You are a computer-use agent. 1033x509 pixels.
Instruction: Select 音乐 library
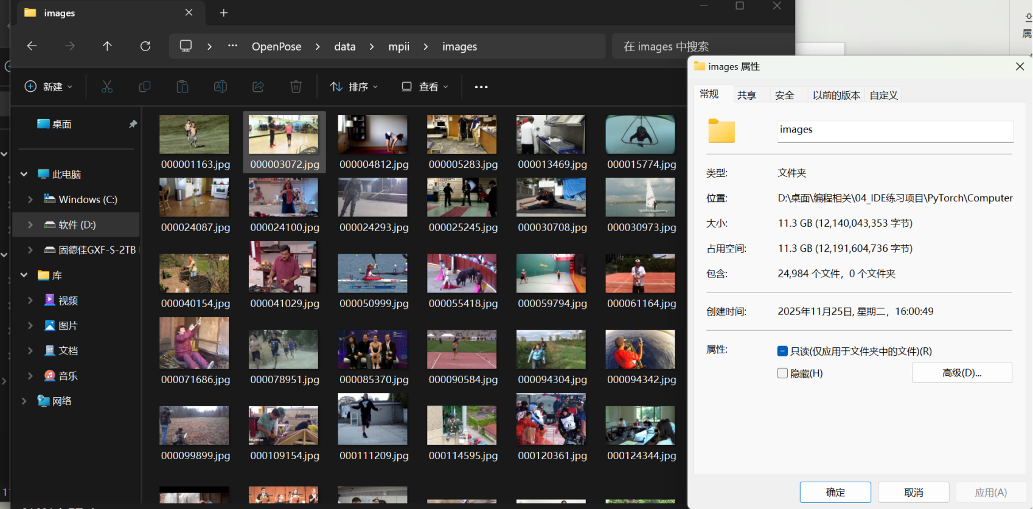(x=68, y=376)
